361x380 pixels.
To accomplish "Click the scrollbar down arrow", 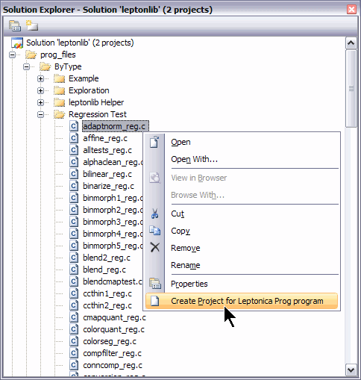I will pyautogui.click(x=351, y=370).
